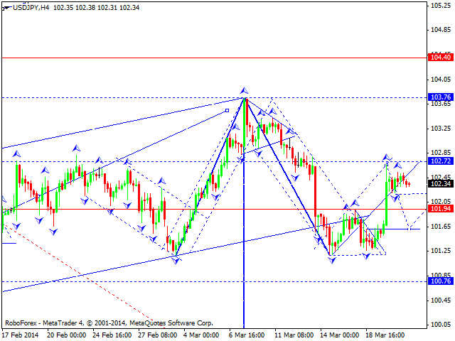Click the 100.76 price level label
Viewport: 455px width, 341px height.
pos(439,281)
